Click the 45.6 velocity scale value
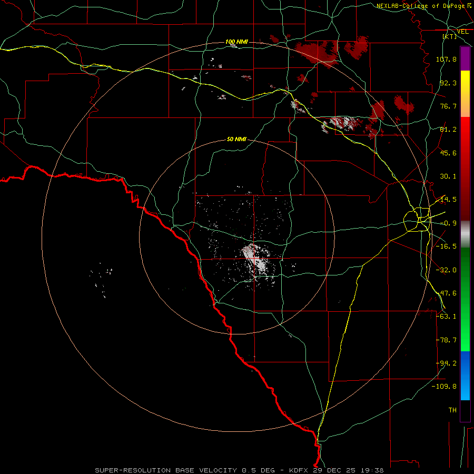 [448, 153]
